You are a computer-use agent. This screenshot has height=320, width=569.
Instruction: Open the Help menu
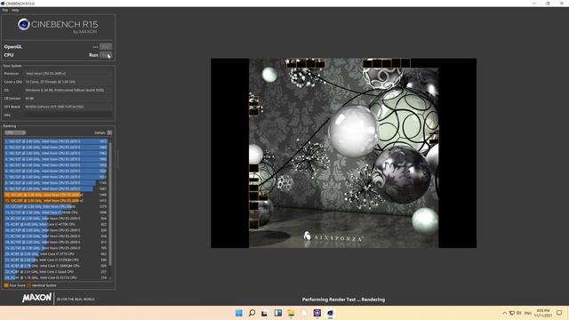[15, 10]
